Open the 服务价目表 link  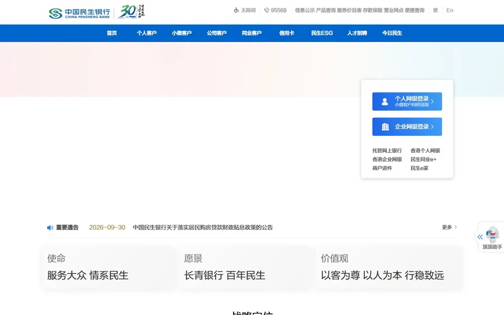tap(350, 10)
